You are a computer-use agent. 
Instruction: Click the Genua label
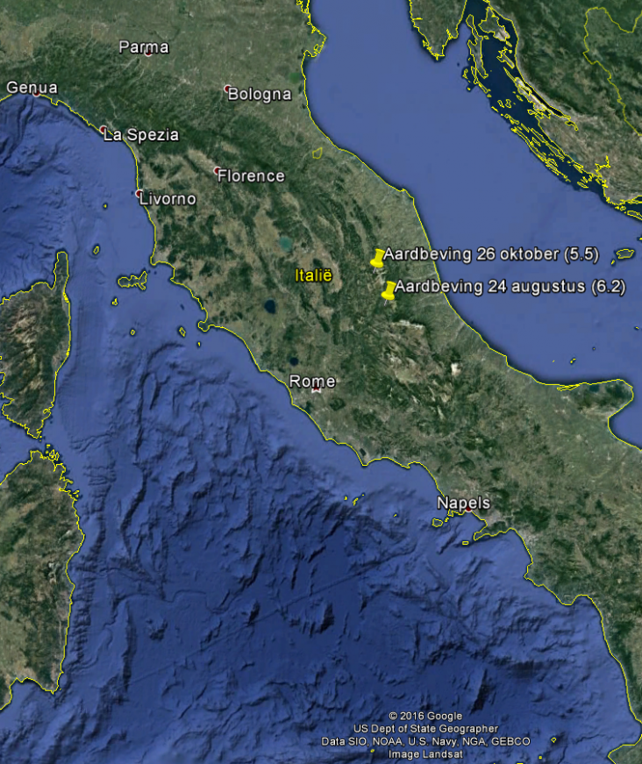[32, 88]
